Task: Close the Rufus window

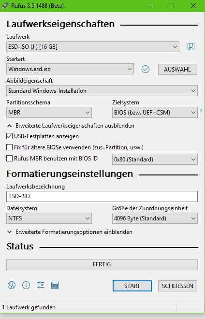Action: click(193, 6)
